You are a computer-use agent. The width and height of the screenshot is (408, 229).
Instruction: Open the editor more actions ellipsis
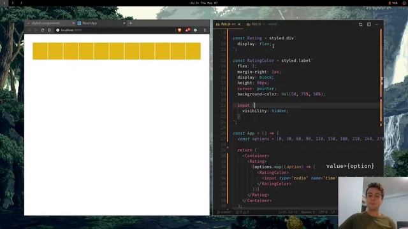coord(377,24)
